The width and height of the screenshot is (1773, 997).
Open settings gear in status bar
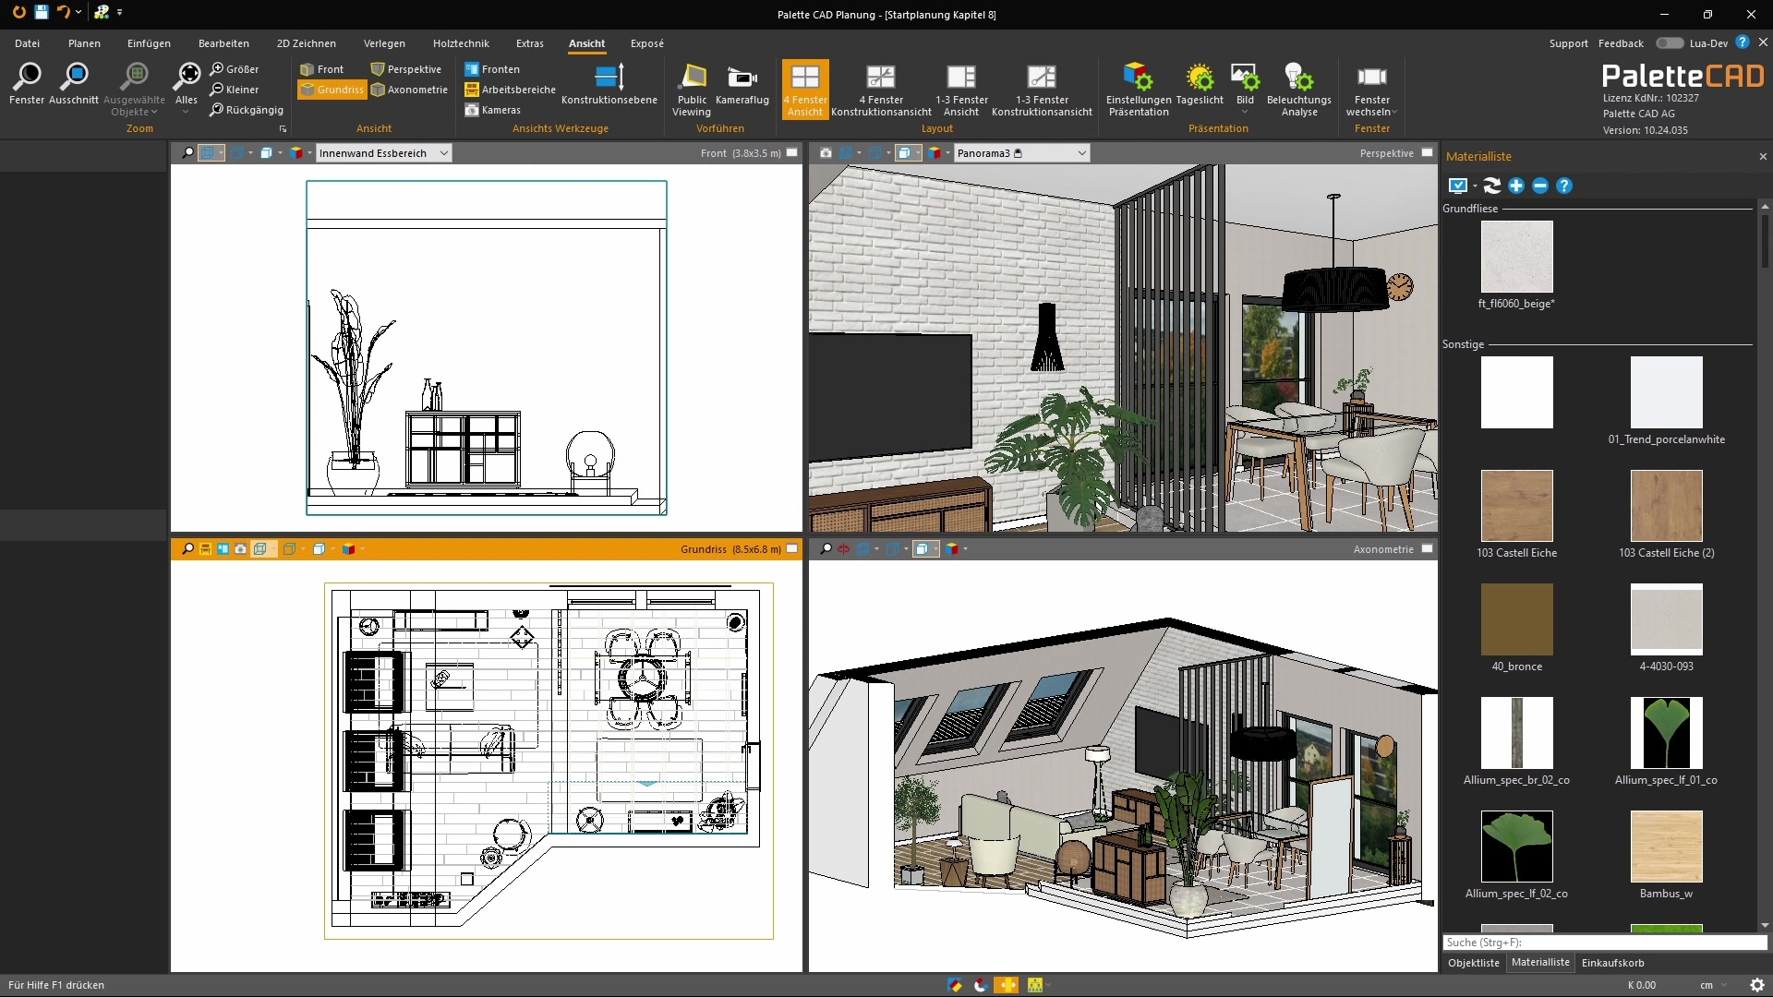pos(1757,985)
